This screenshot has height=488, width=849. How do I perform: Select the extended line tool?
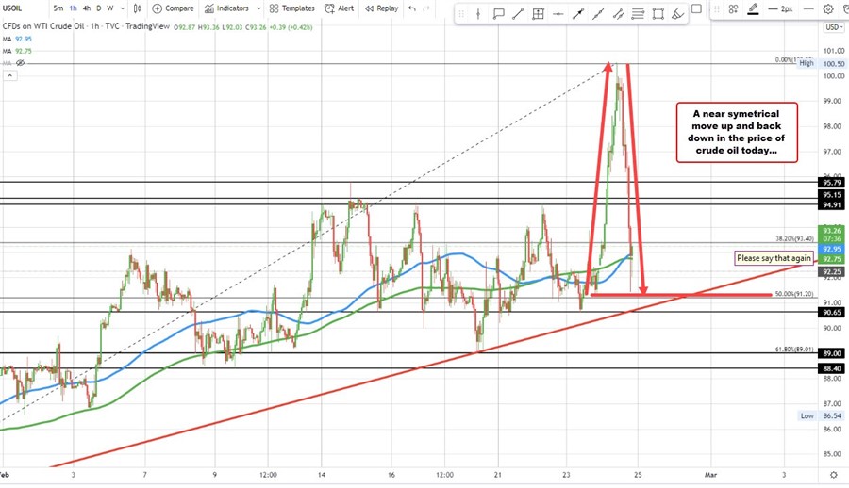598,15
